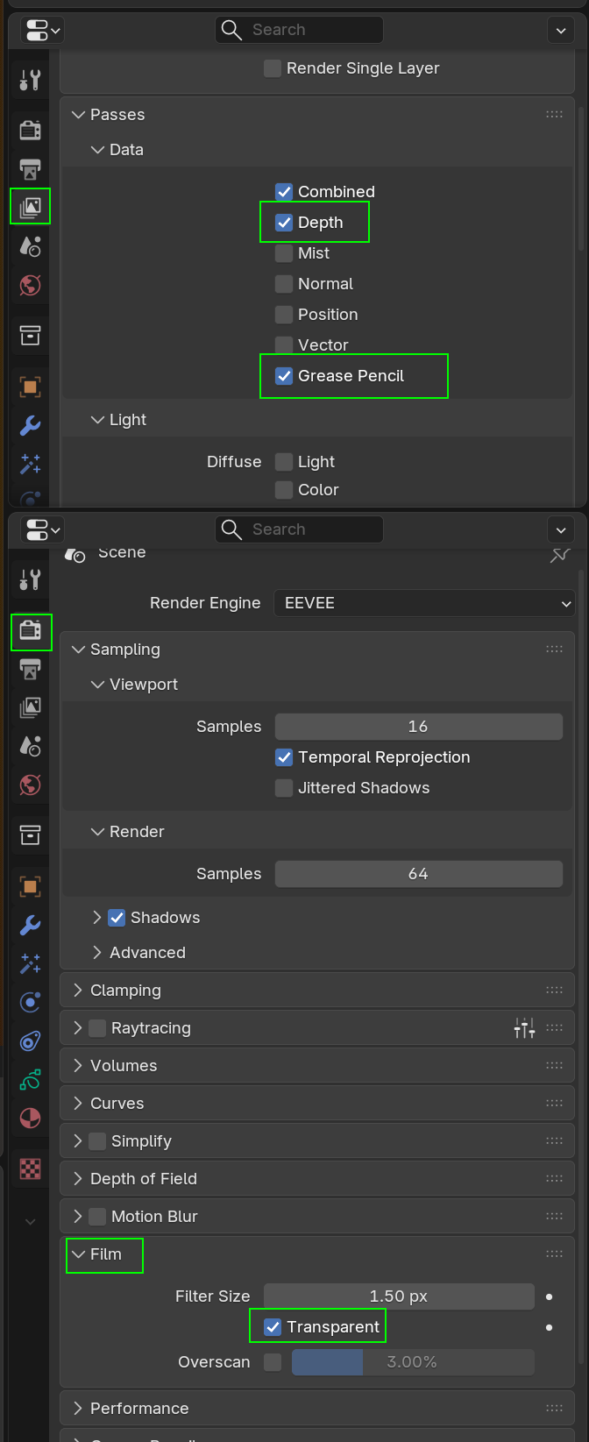Click the Search field at the top

pyautogui.click(x=299, y=29)
